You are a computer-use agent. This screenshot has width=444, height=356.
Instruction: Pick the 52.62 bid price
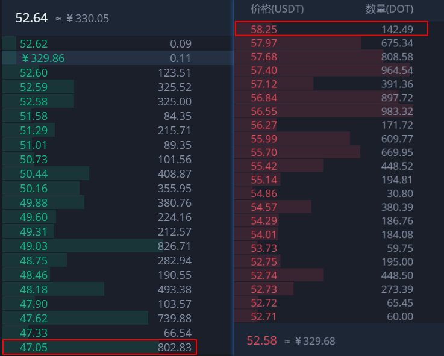(34, 43)
